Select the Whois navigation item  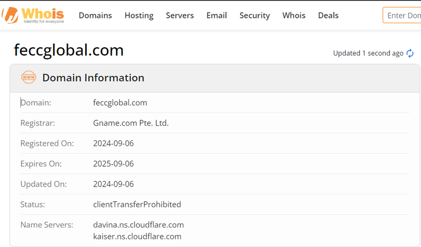pyautogui.click(x=294, y=15)
